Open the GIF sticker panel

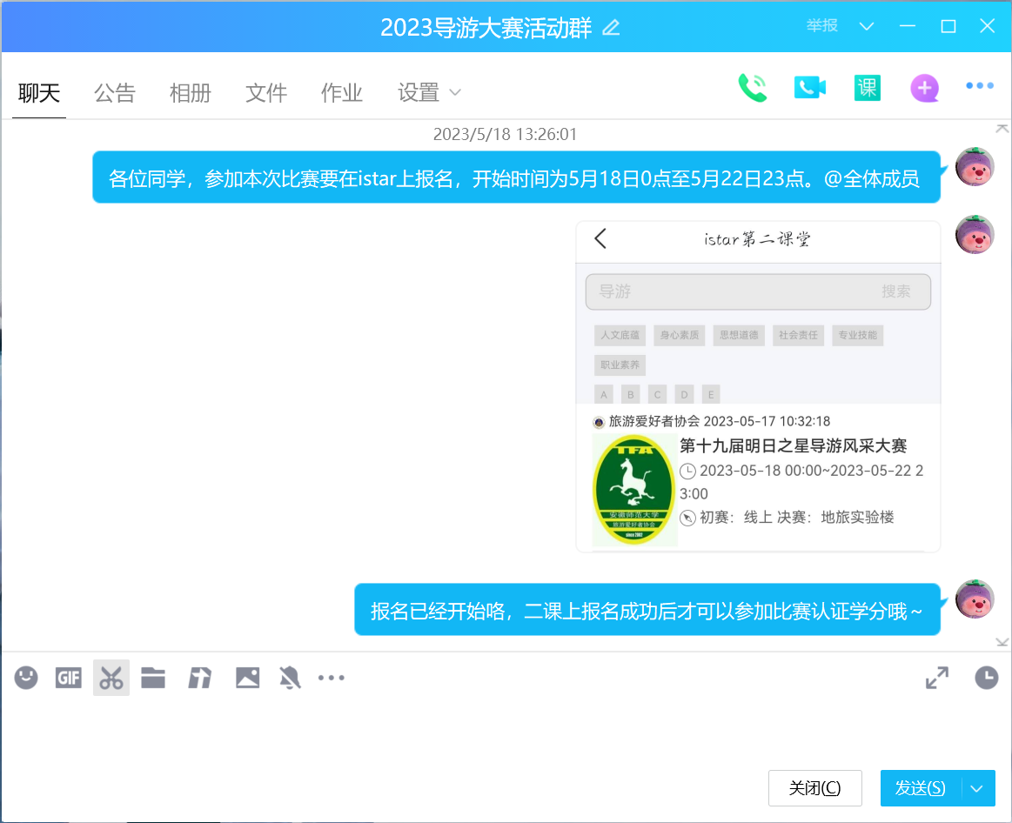68,678
